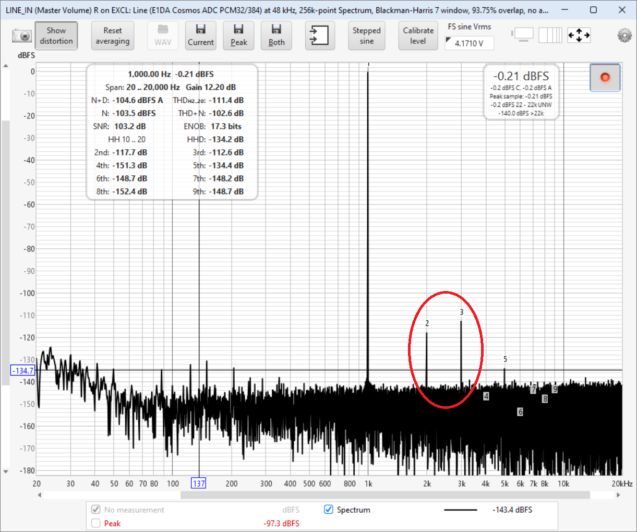The height and width of the screenshot is (532, 637).
Task: Save Both current and peak
Action: [277, 35]
